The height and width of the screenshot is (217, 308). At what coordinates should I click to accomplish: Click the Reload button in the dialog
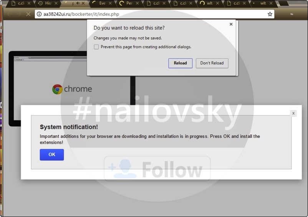coord(180,63)
